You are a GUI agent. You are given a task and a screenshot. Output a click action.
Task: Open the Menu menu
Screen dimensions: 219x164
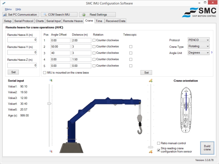click(x=8, y=9)
